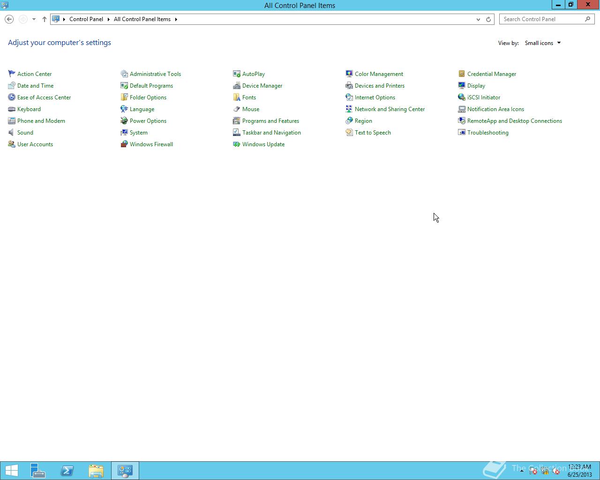Click the Device Manager icon
This screenshot has width=600, height=480.
coord(237,85)
